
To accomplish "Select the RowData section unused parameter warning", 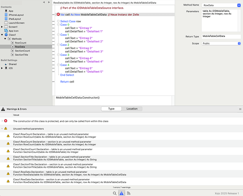I will pos(121,181).
